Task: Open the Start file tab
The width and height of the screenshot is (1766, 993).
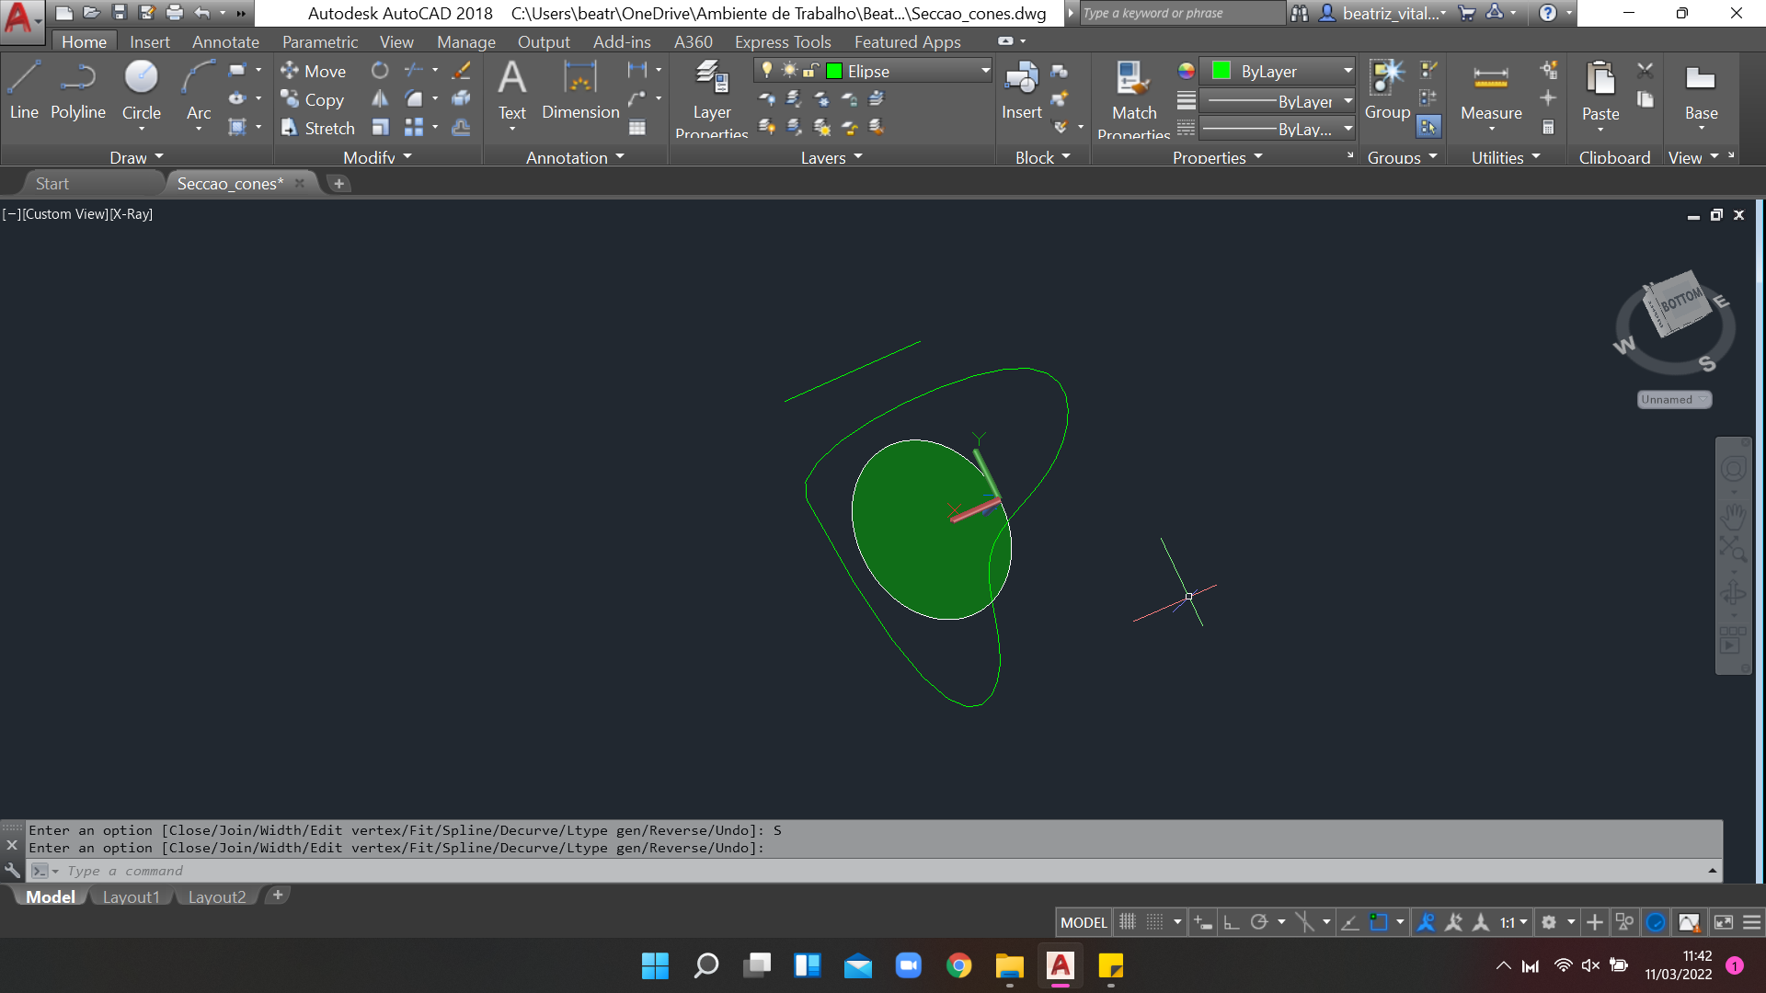Action: [52, 183]
